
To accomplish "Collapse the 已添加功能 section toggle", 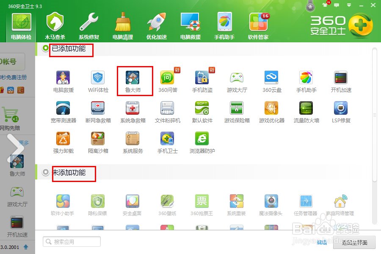I will point(45,48).
